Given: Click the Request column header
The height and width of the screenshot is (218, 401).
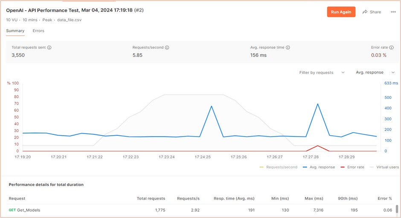Looking at the screenshot, I should 17,198.
